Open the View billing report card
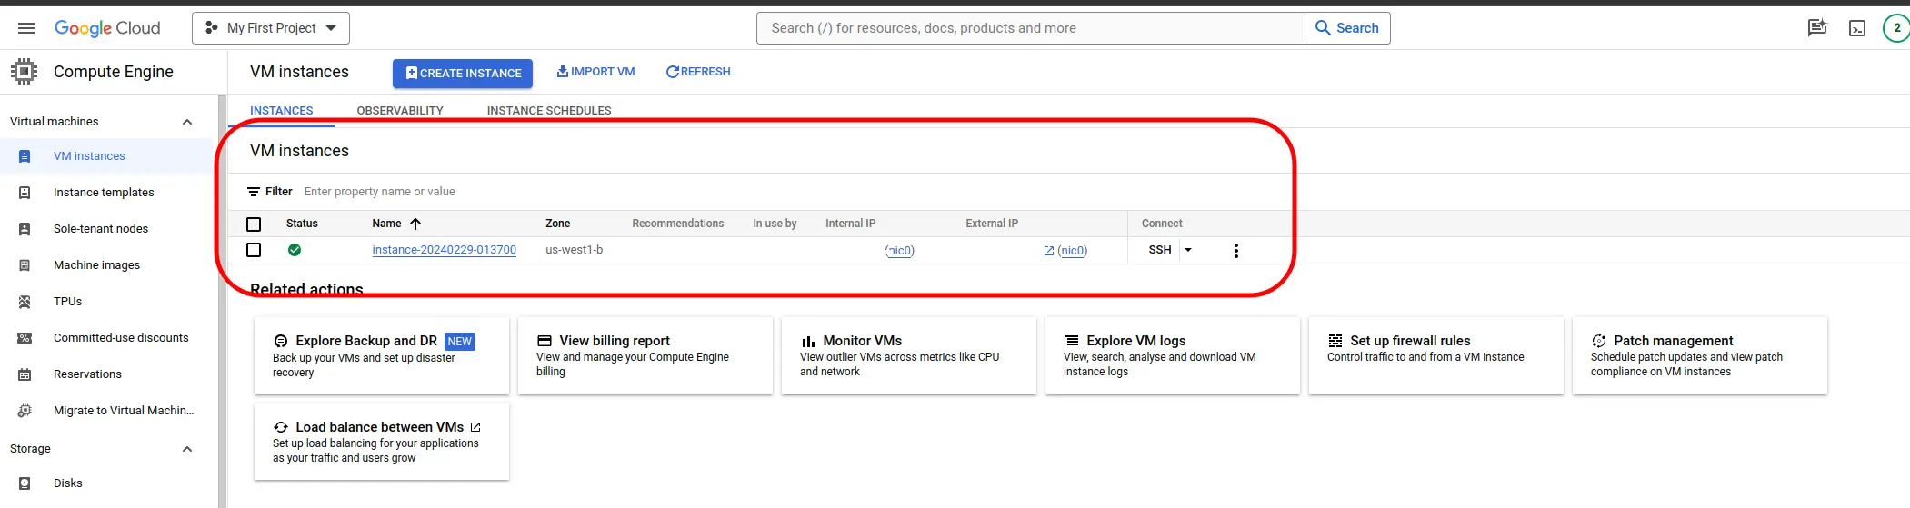 click(645, 356)
